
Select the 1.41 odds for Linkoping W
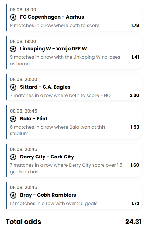[135, 57]
